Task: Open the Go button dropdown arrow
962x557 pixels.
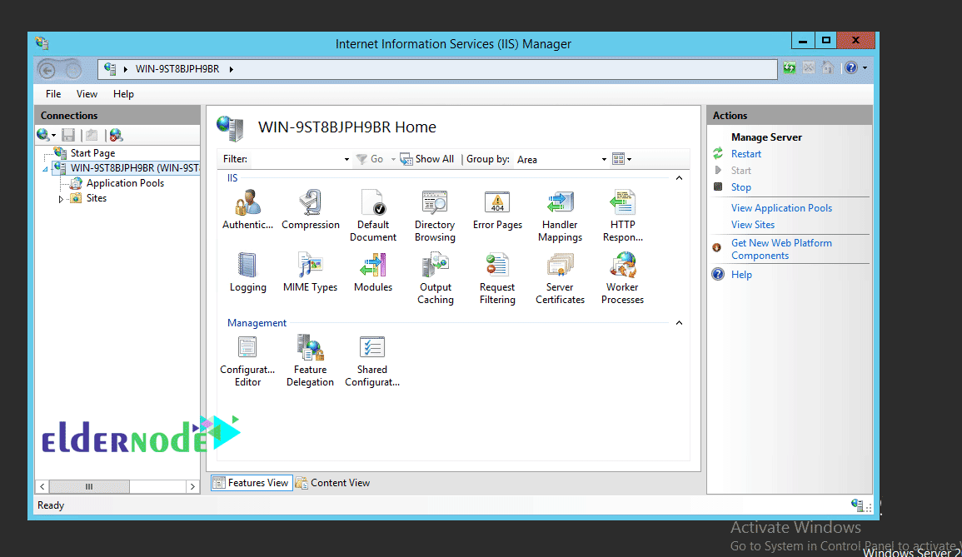Action: 393,160
